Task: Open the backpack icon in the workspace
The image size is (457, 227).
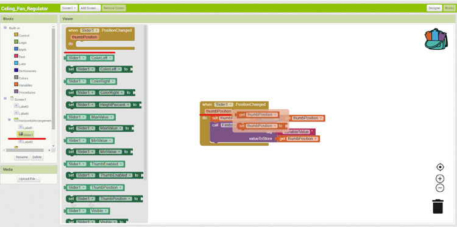Action: click(x=436, y=39)
